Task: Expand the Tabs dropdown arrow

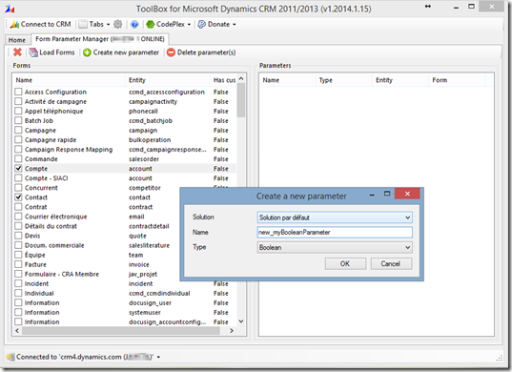Action: (108, 25)
